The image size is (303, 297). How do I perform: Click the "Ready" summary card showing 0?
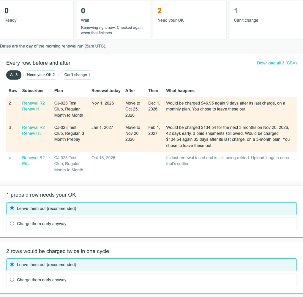(37, 20)
